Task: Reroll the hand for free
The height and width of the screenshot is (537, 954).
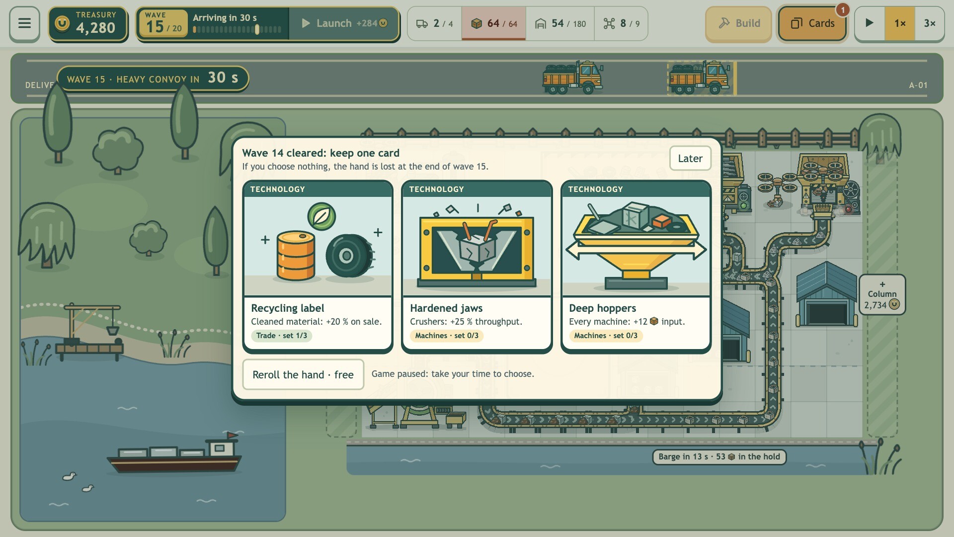Action: tap(303, 374)
